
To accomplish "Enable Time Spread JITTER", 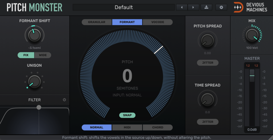I will coord(207,122).
